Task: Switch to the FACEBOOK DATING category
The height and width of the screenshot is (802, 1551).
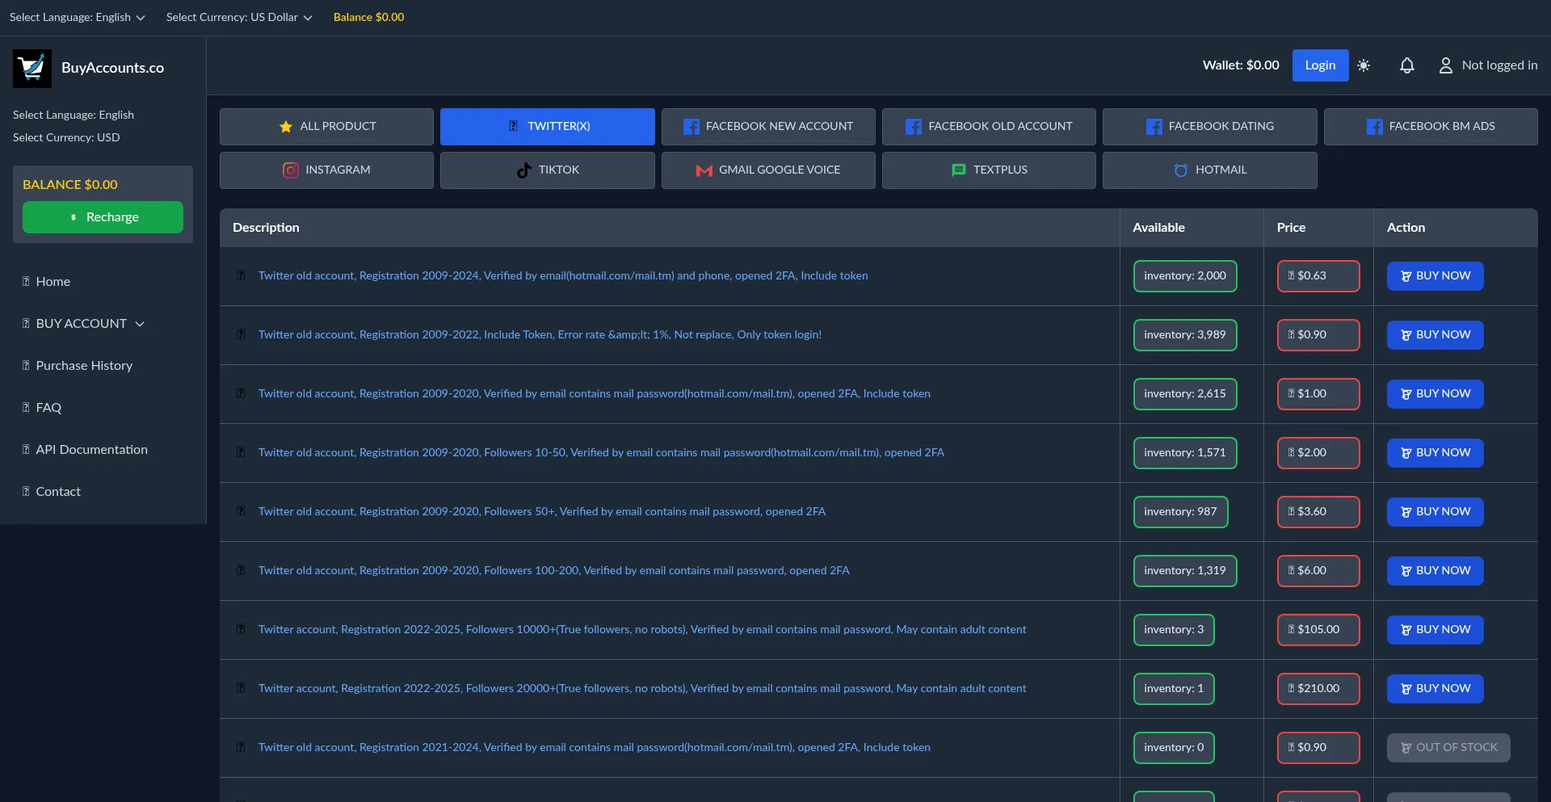Action: tap(1209, 126)
